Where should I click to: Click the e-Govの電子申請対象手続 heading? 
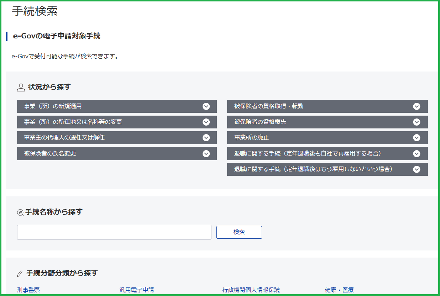click(x=57, y=36)
